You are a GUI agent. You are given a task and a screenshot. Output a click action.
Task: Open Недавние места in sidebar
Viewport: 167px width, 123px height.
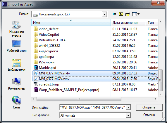pyautogui.click(x=16, y=29)
